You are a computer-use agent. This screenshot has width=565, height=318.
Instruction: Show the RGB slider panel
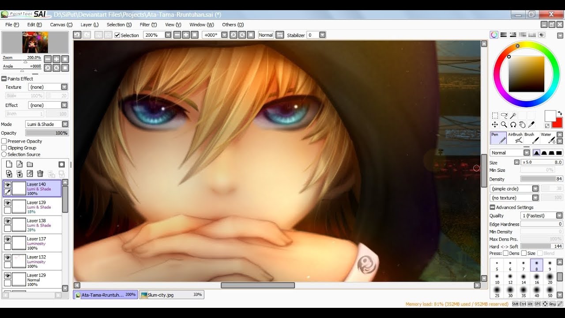coord(503,35)
